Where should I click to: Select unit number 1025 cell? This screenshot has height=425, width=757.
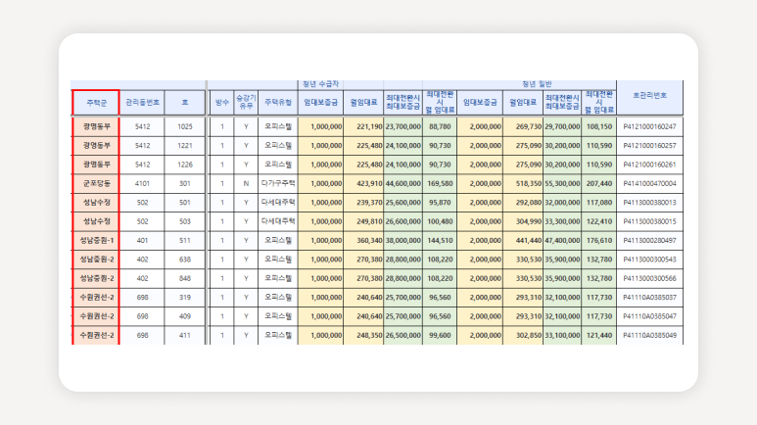point(184,126)
